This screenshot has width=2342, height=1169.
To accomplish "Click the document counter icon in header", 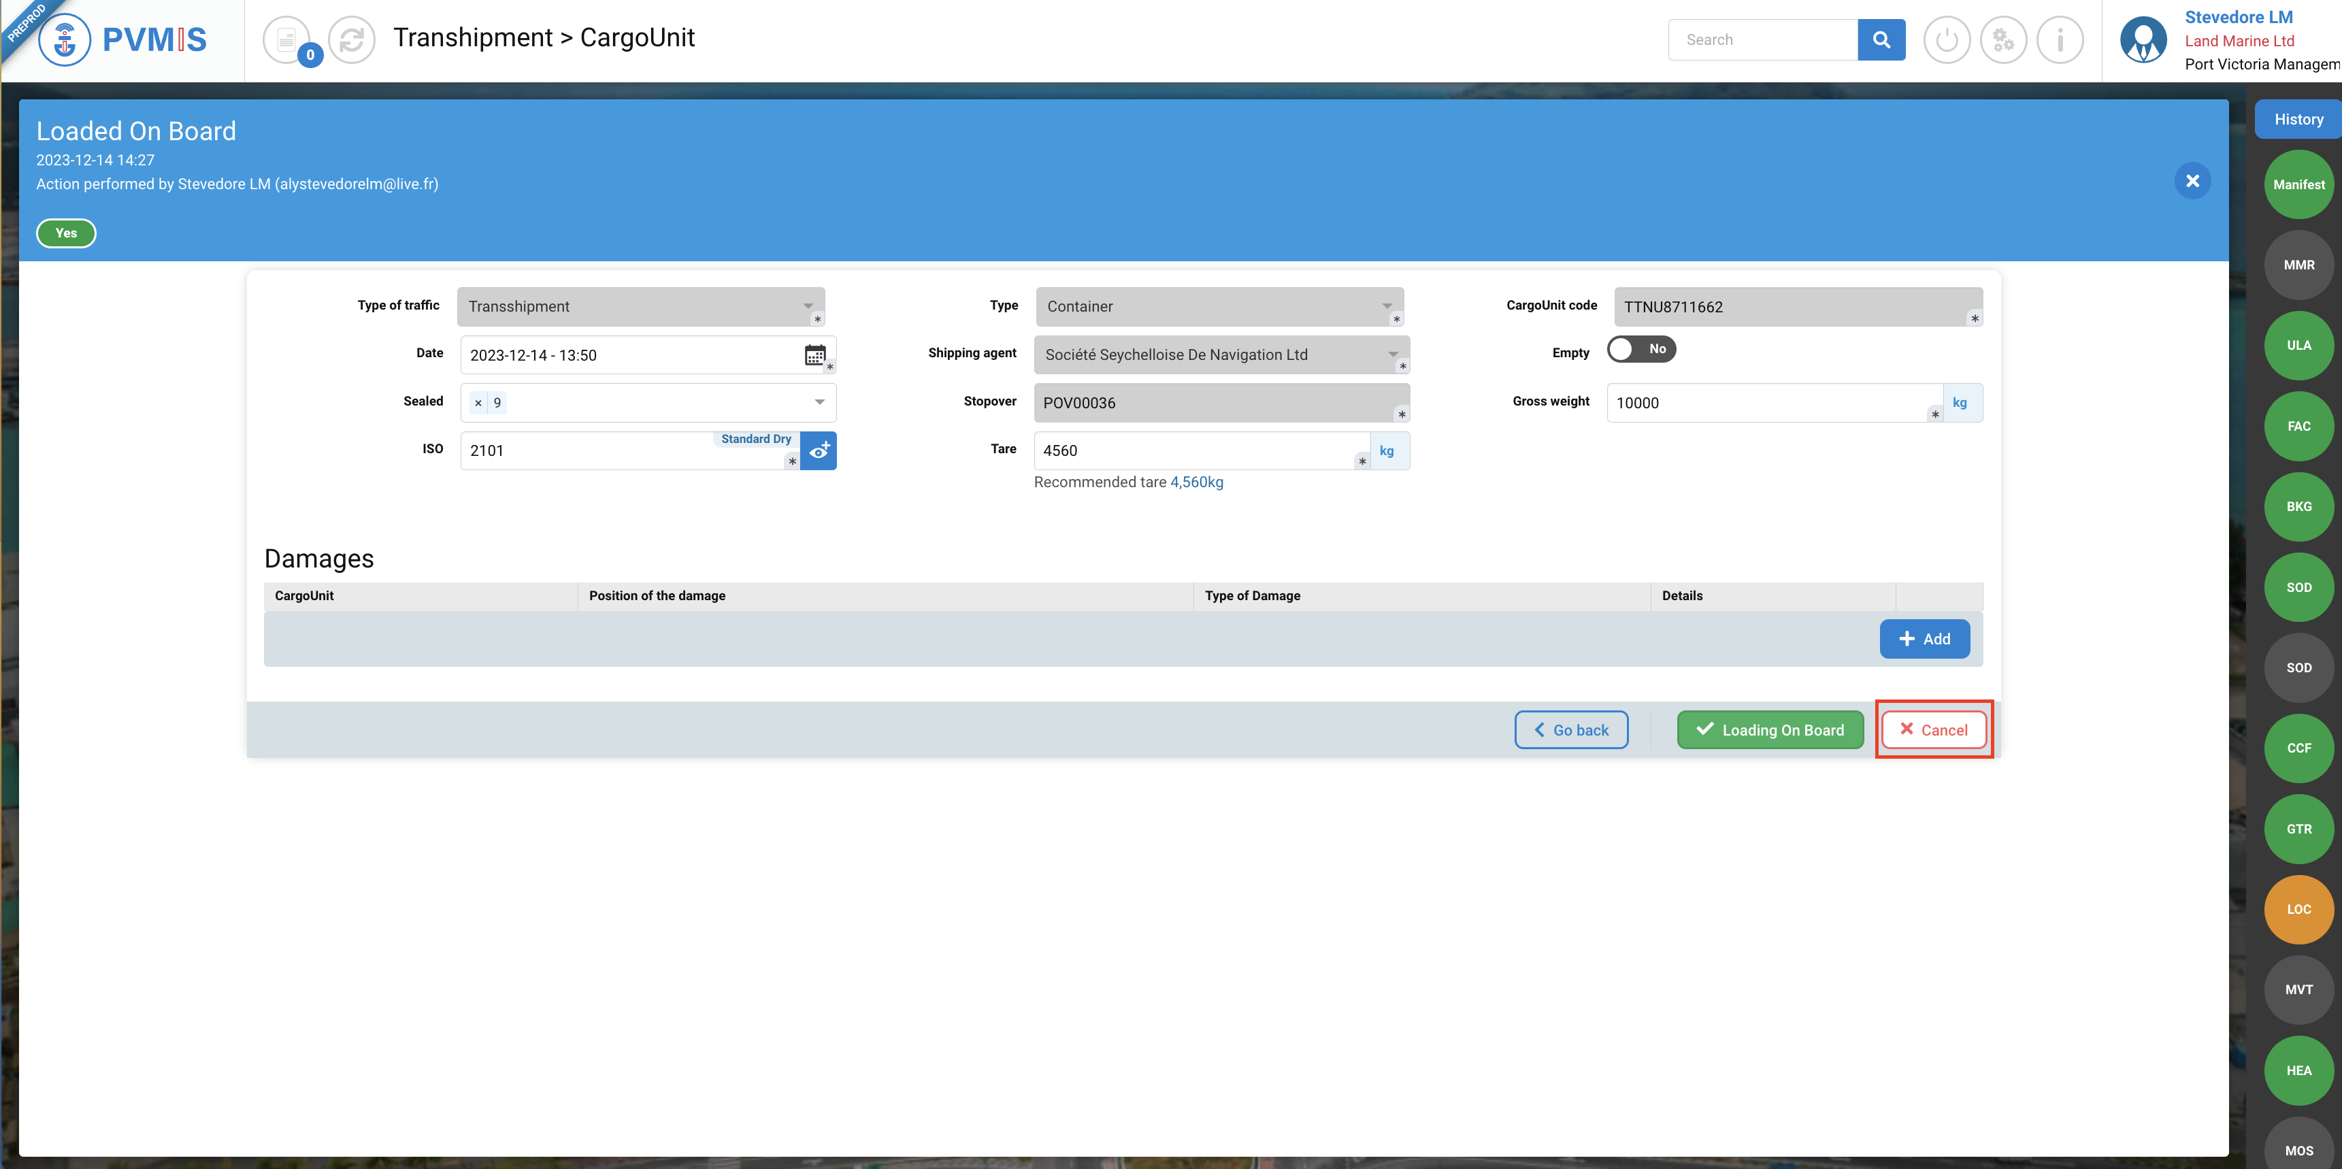I will point(286,40).
